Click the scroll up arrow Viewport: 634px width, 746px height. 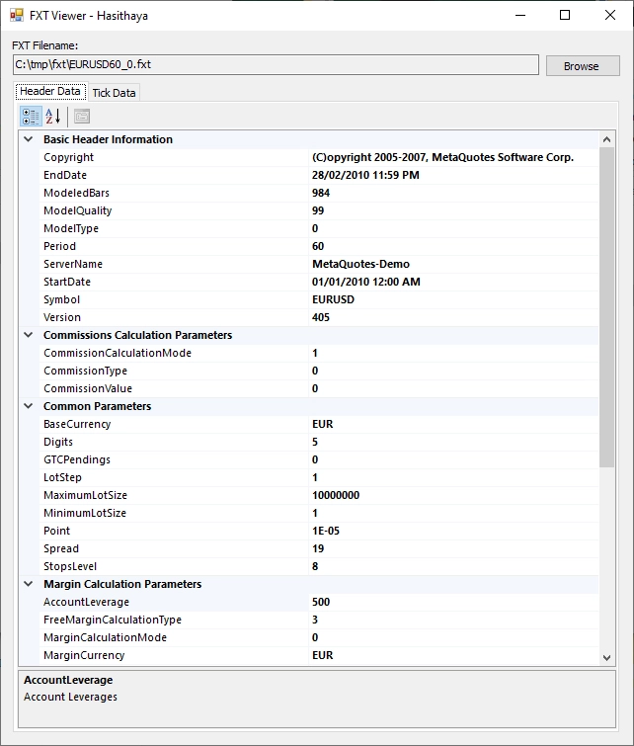606,139
